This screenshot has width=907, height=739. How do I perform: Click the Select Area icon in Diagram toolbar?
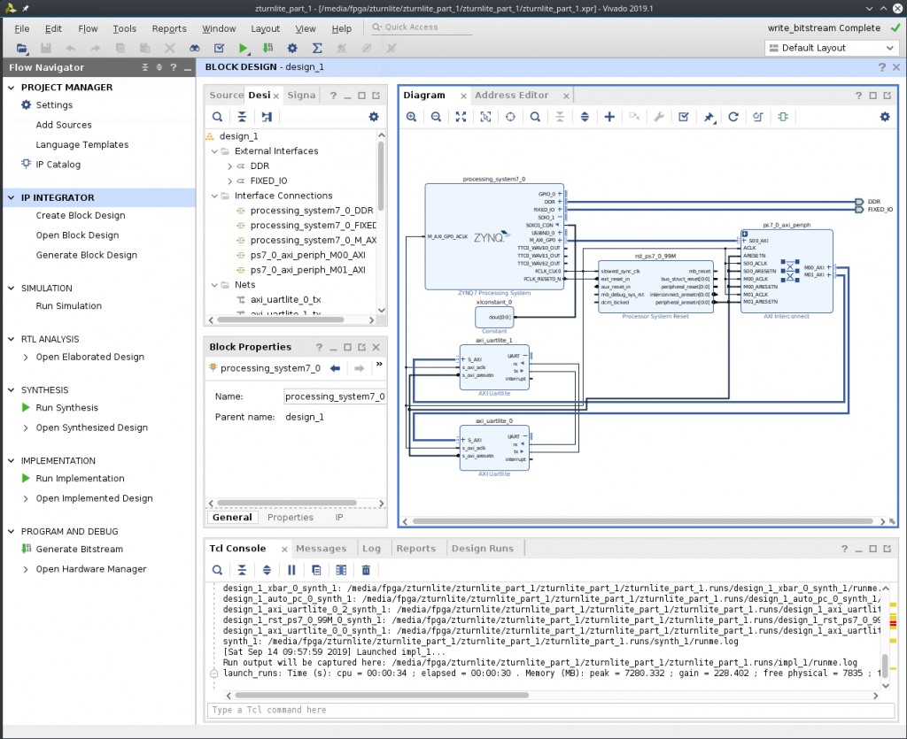[486, 117]
